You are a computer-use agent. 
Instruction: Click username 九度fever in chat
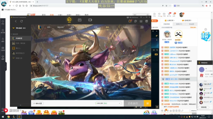172,54
